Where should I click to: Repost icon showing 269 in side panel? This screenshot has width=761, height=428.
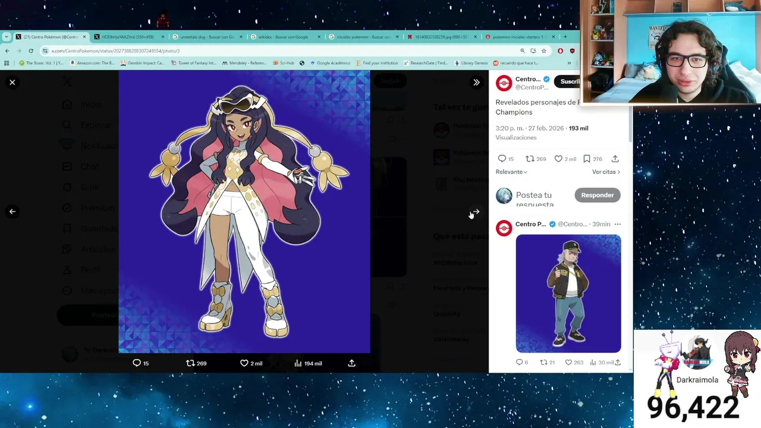[x=536, y=159]
